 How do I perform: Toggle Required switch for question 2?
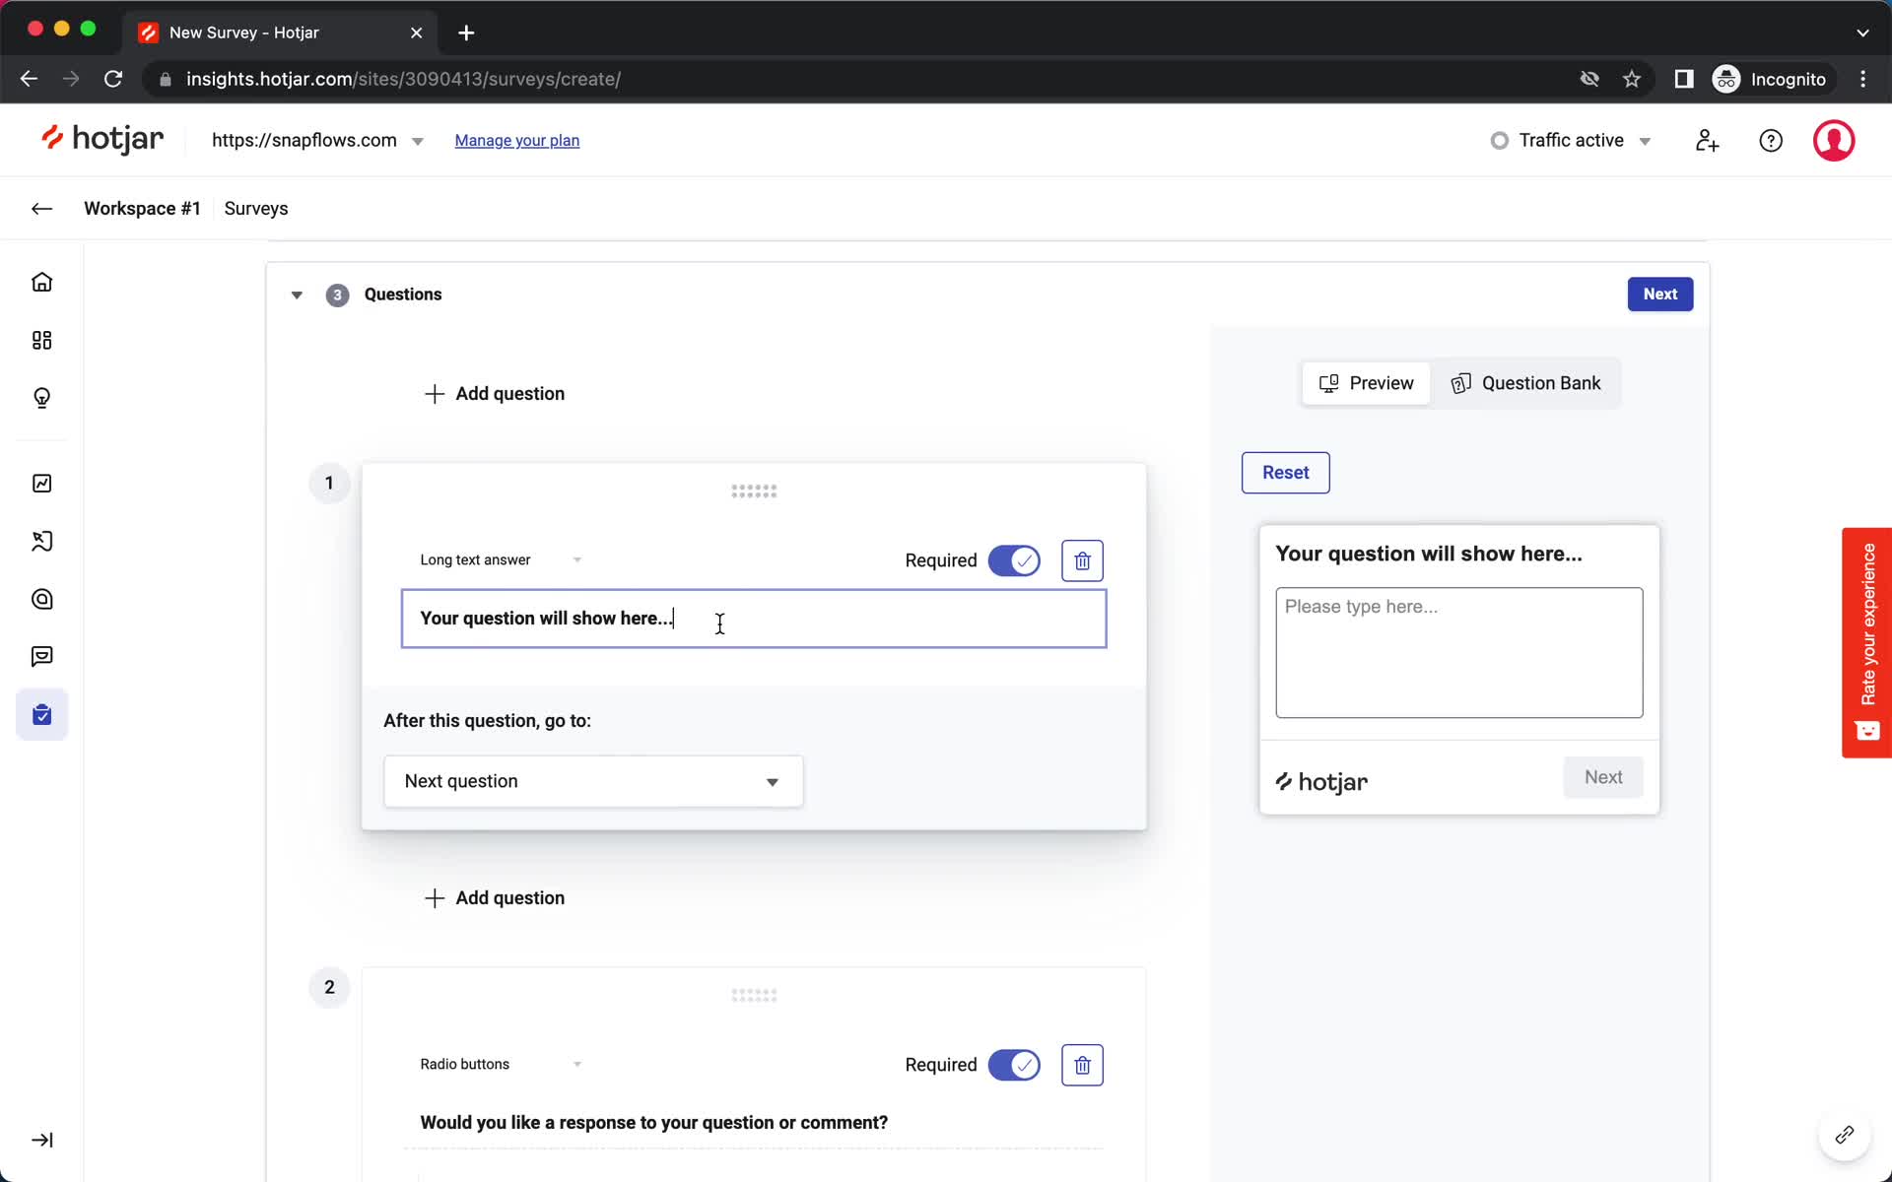click(x=1013, y=1065)
